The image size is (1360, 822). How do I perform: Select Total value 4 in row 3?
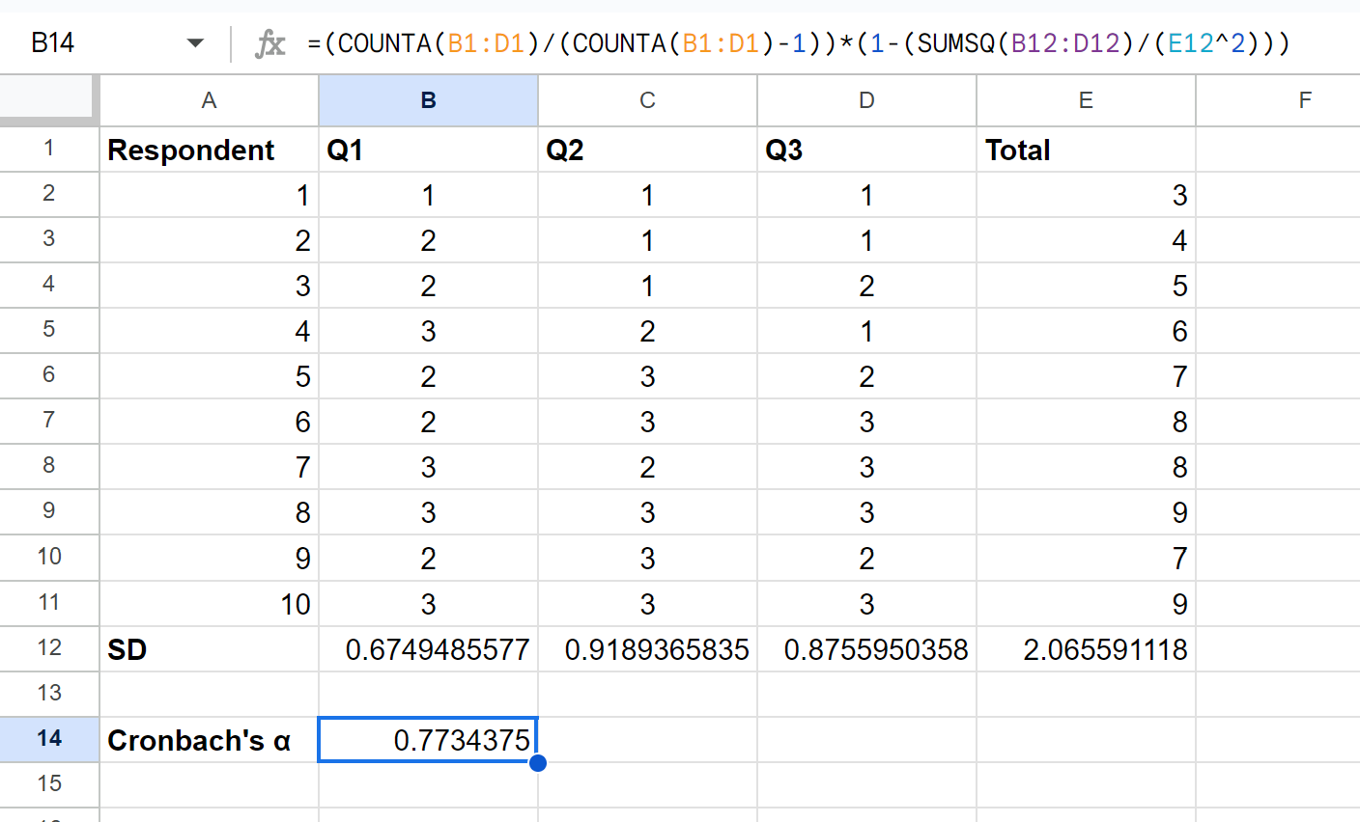pyautogui.click(x=1086, y=240)
